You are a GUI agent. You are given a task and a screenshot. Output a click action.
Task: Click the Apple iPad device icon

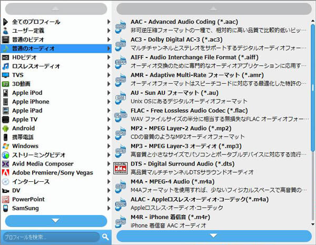click(x=5, y=111)
